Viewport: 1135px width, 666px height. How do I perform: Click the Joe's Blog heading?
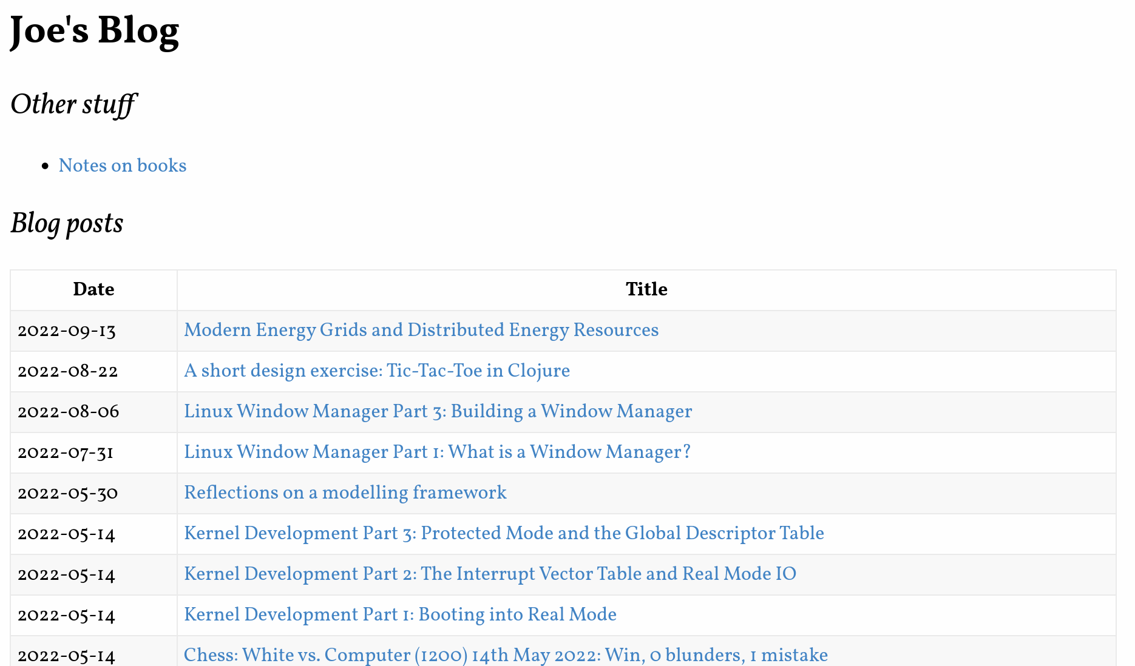95,30
